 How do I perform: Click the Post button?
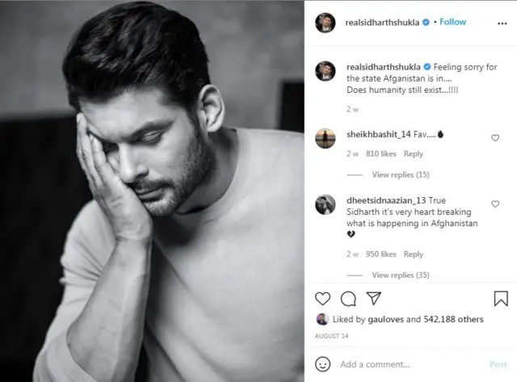tap(498, 364)
